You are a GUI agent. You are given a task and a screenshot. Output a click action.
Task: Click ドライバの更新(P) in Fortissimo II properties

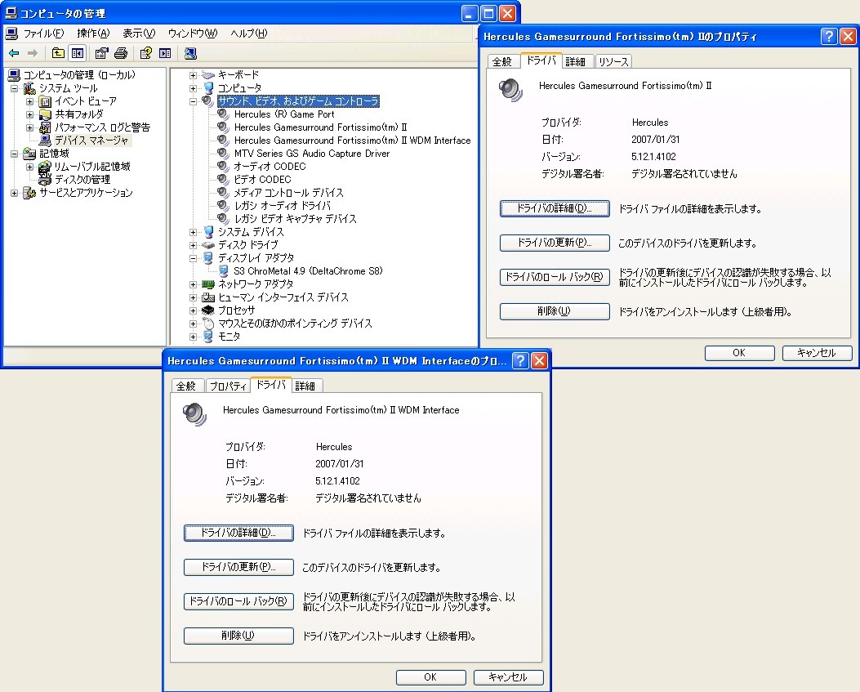pos(555,243)
